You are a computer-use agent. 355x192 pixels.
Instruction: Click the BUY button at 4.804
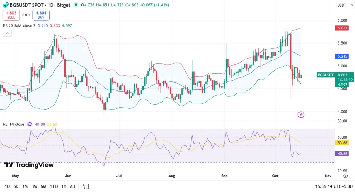pyautogui.click(x=41, y=15)
